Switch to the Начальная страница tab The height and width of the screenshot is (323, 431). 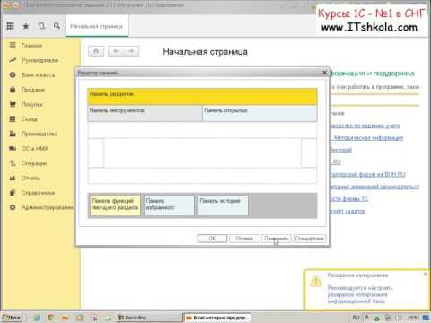point(97,26)
